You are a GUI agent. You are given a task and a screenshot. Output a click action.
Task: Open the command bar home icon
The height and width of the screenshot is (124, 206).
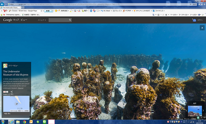click(x=153, y=15)
